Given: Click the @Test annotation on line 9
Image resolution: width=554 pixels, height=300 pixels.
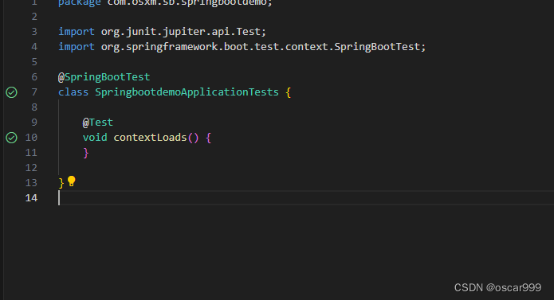Looking at the screenshot, I should click(x=98, y=122).
